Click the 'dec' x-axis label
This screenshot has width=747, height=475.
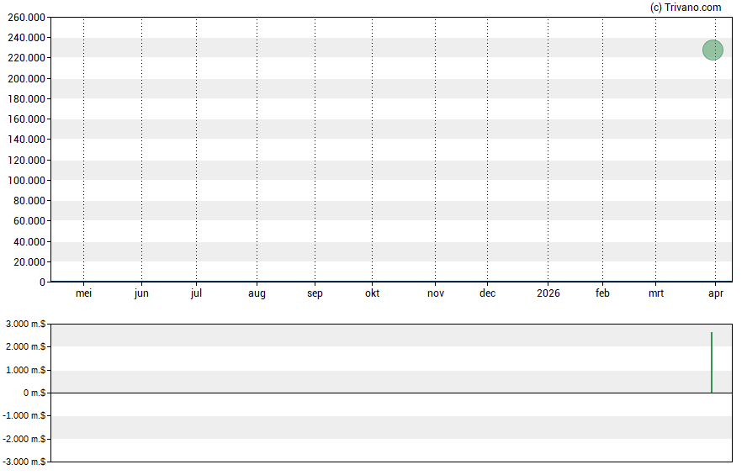click(x=488, y=293)
